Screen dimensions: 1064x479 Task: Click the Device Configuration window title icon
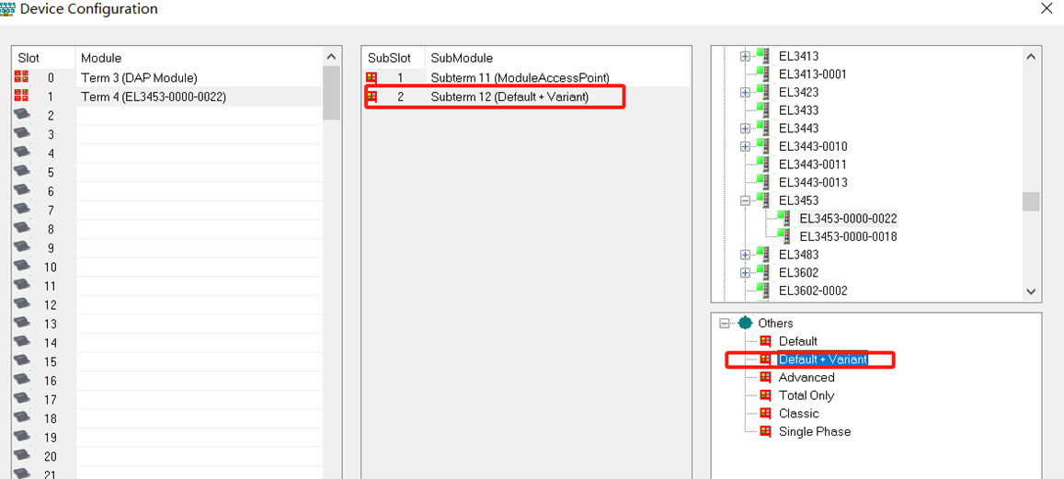click(x=6, y=9)
